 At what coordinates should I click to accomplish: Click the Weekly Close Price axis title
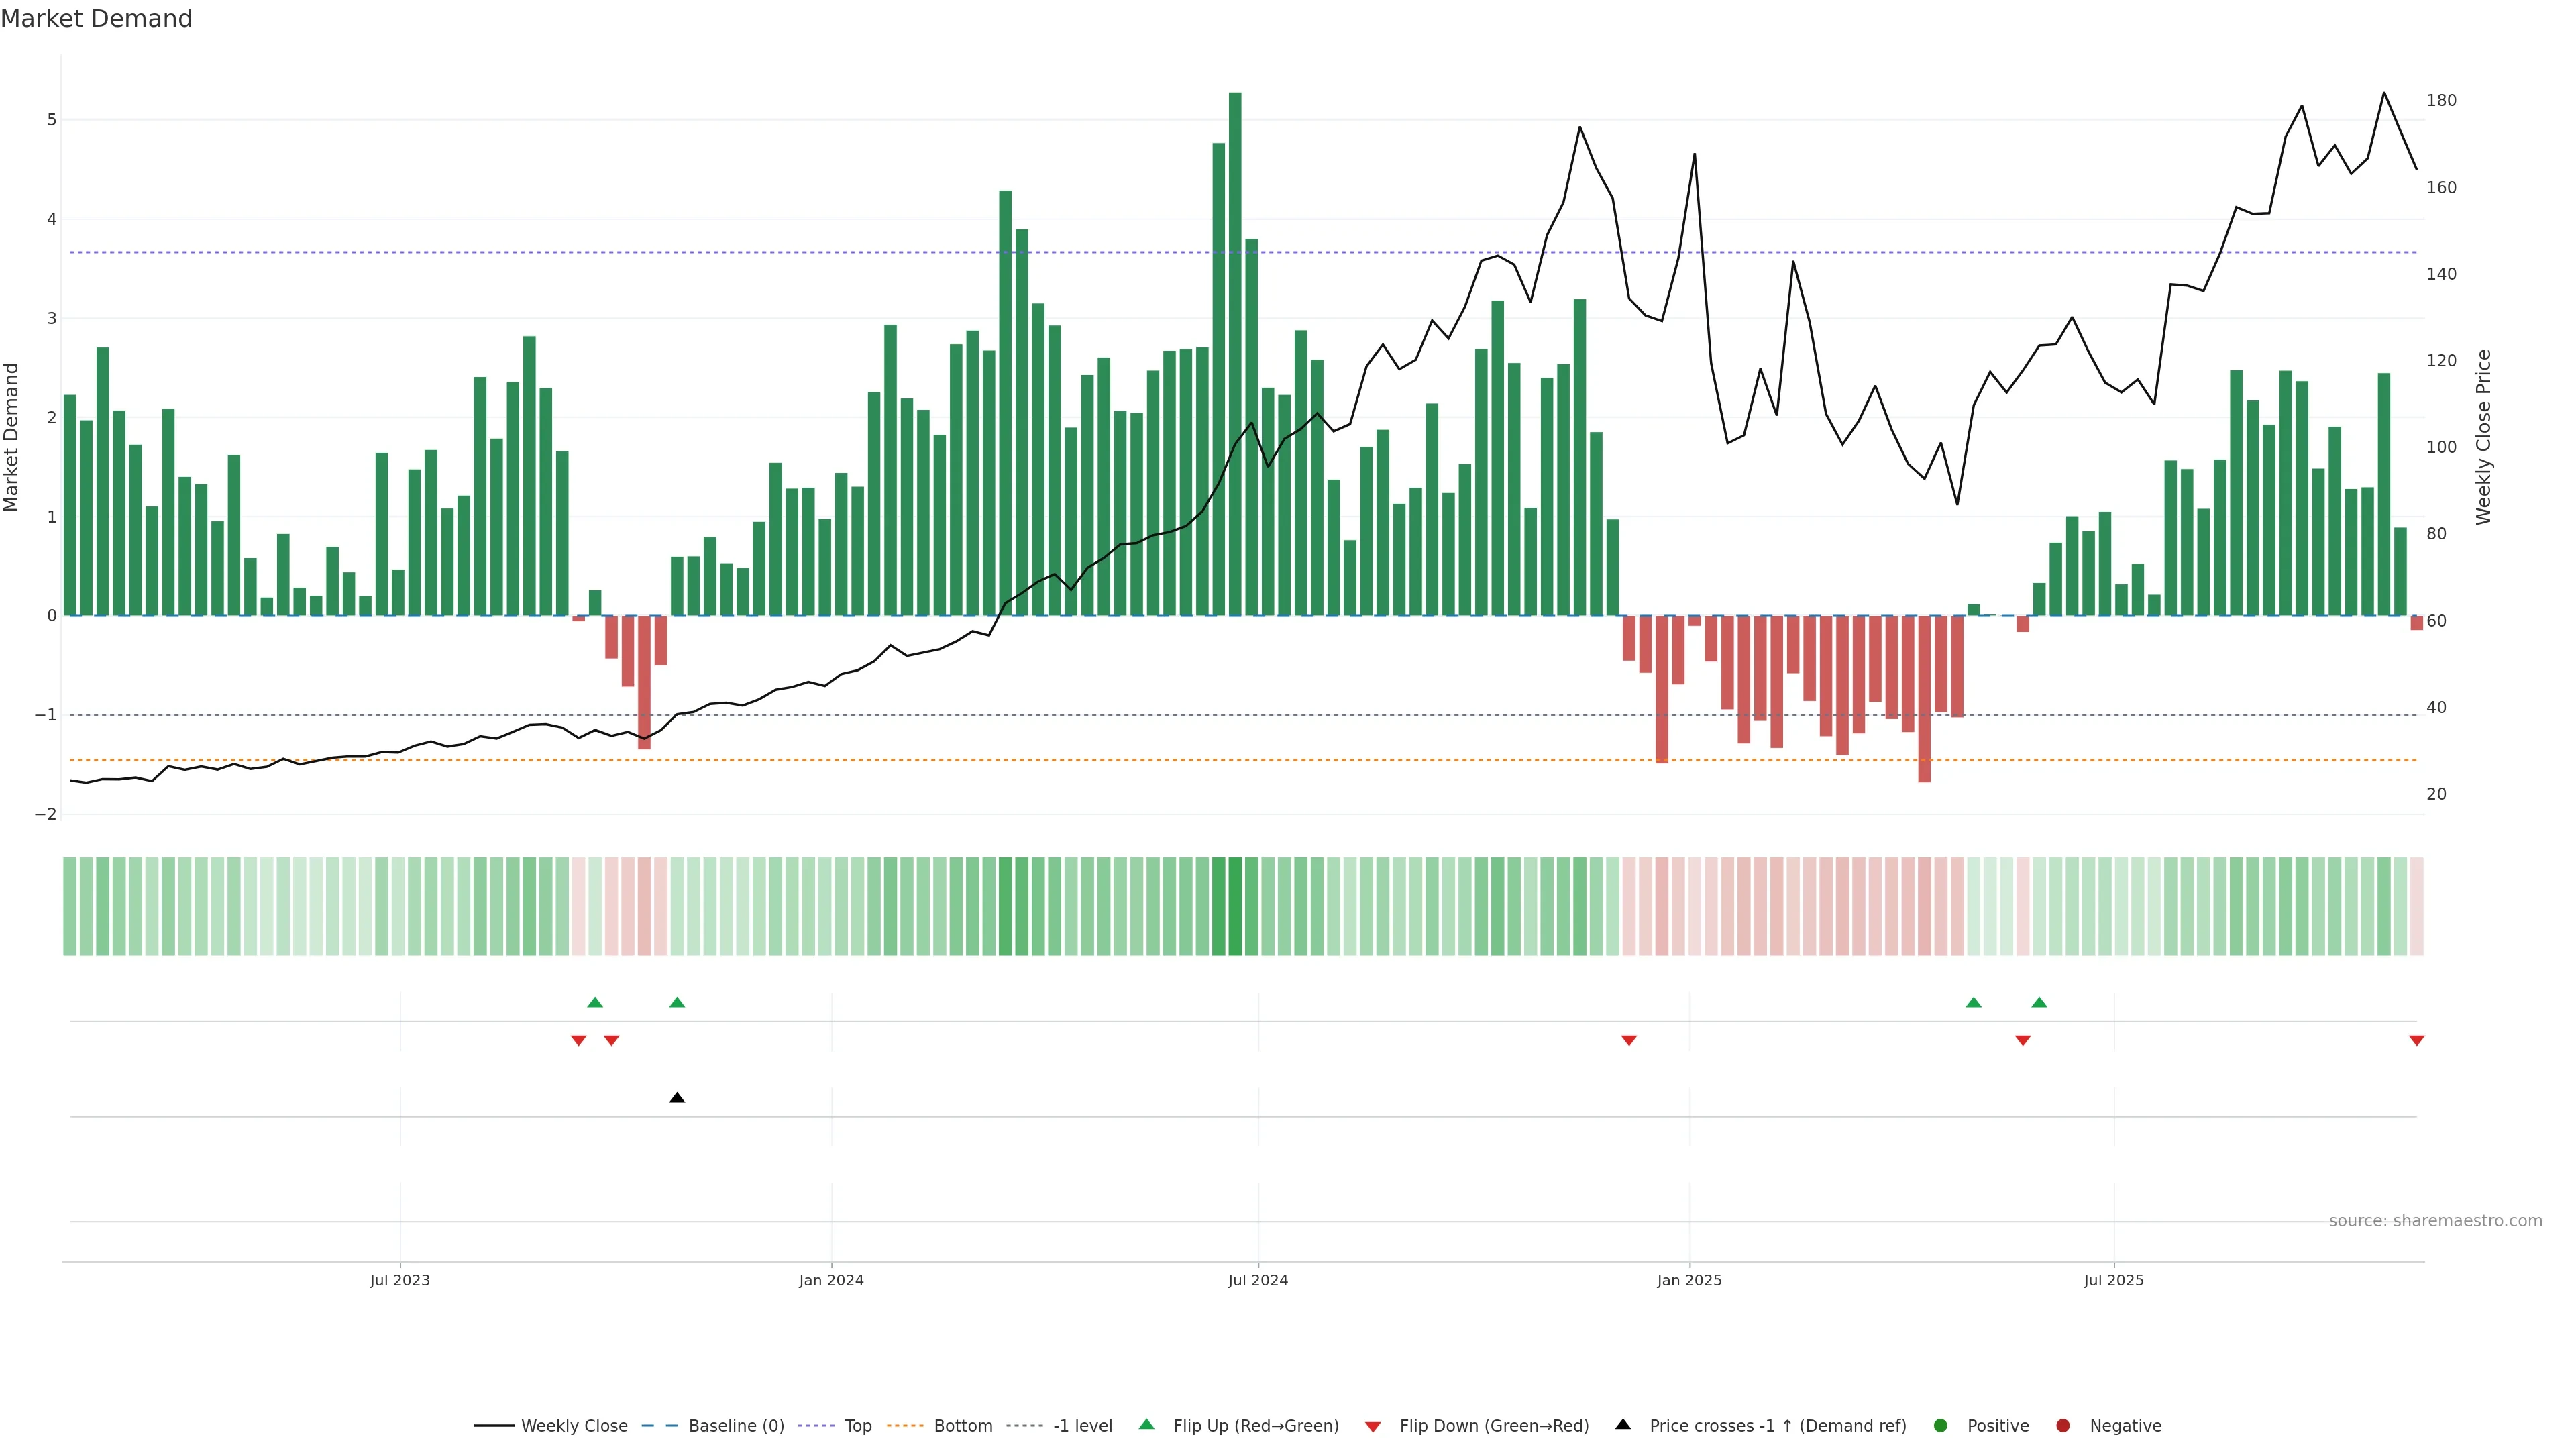(x=2484, y=437)
